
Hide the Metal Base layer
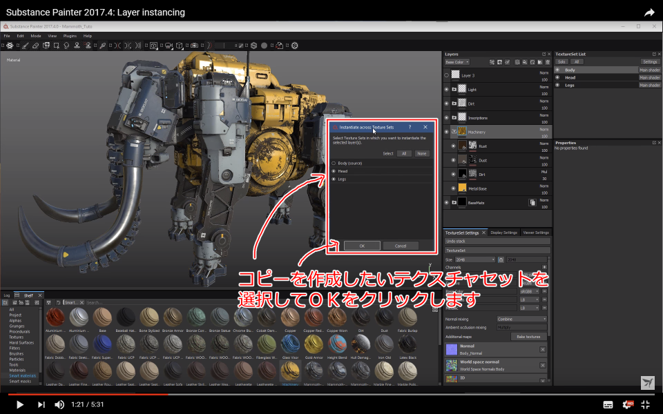tap(453, 188)
